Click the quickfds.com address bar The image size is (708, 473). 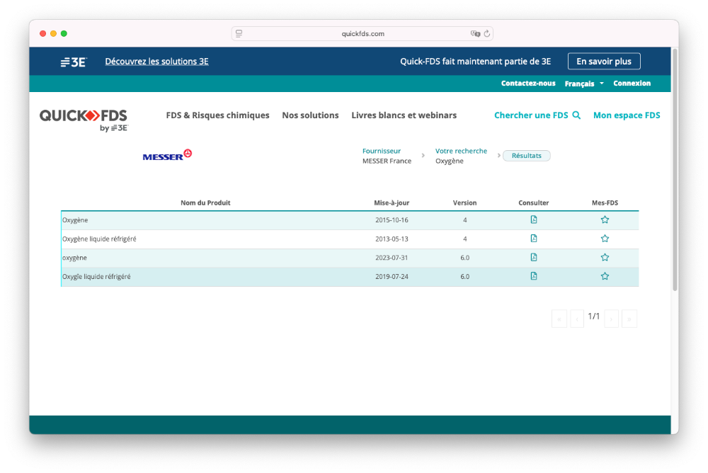tap(362, 33)
